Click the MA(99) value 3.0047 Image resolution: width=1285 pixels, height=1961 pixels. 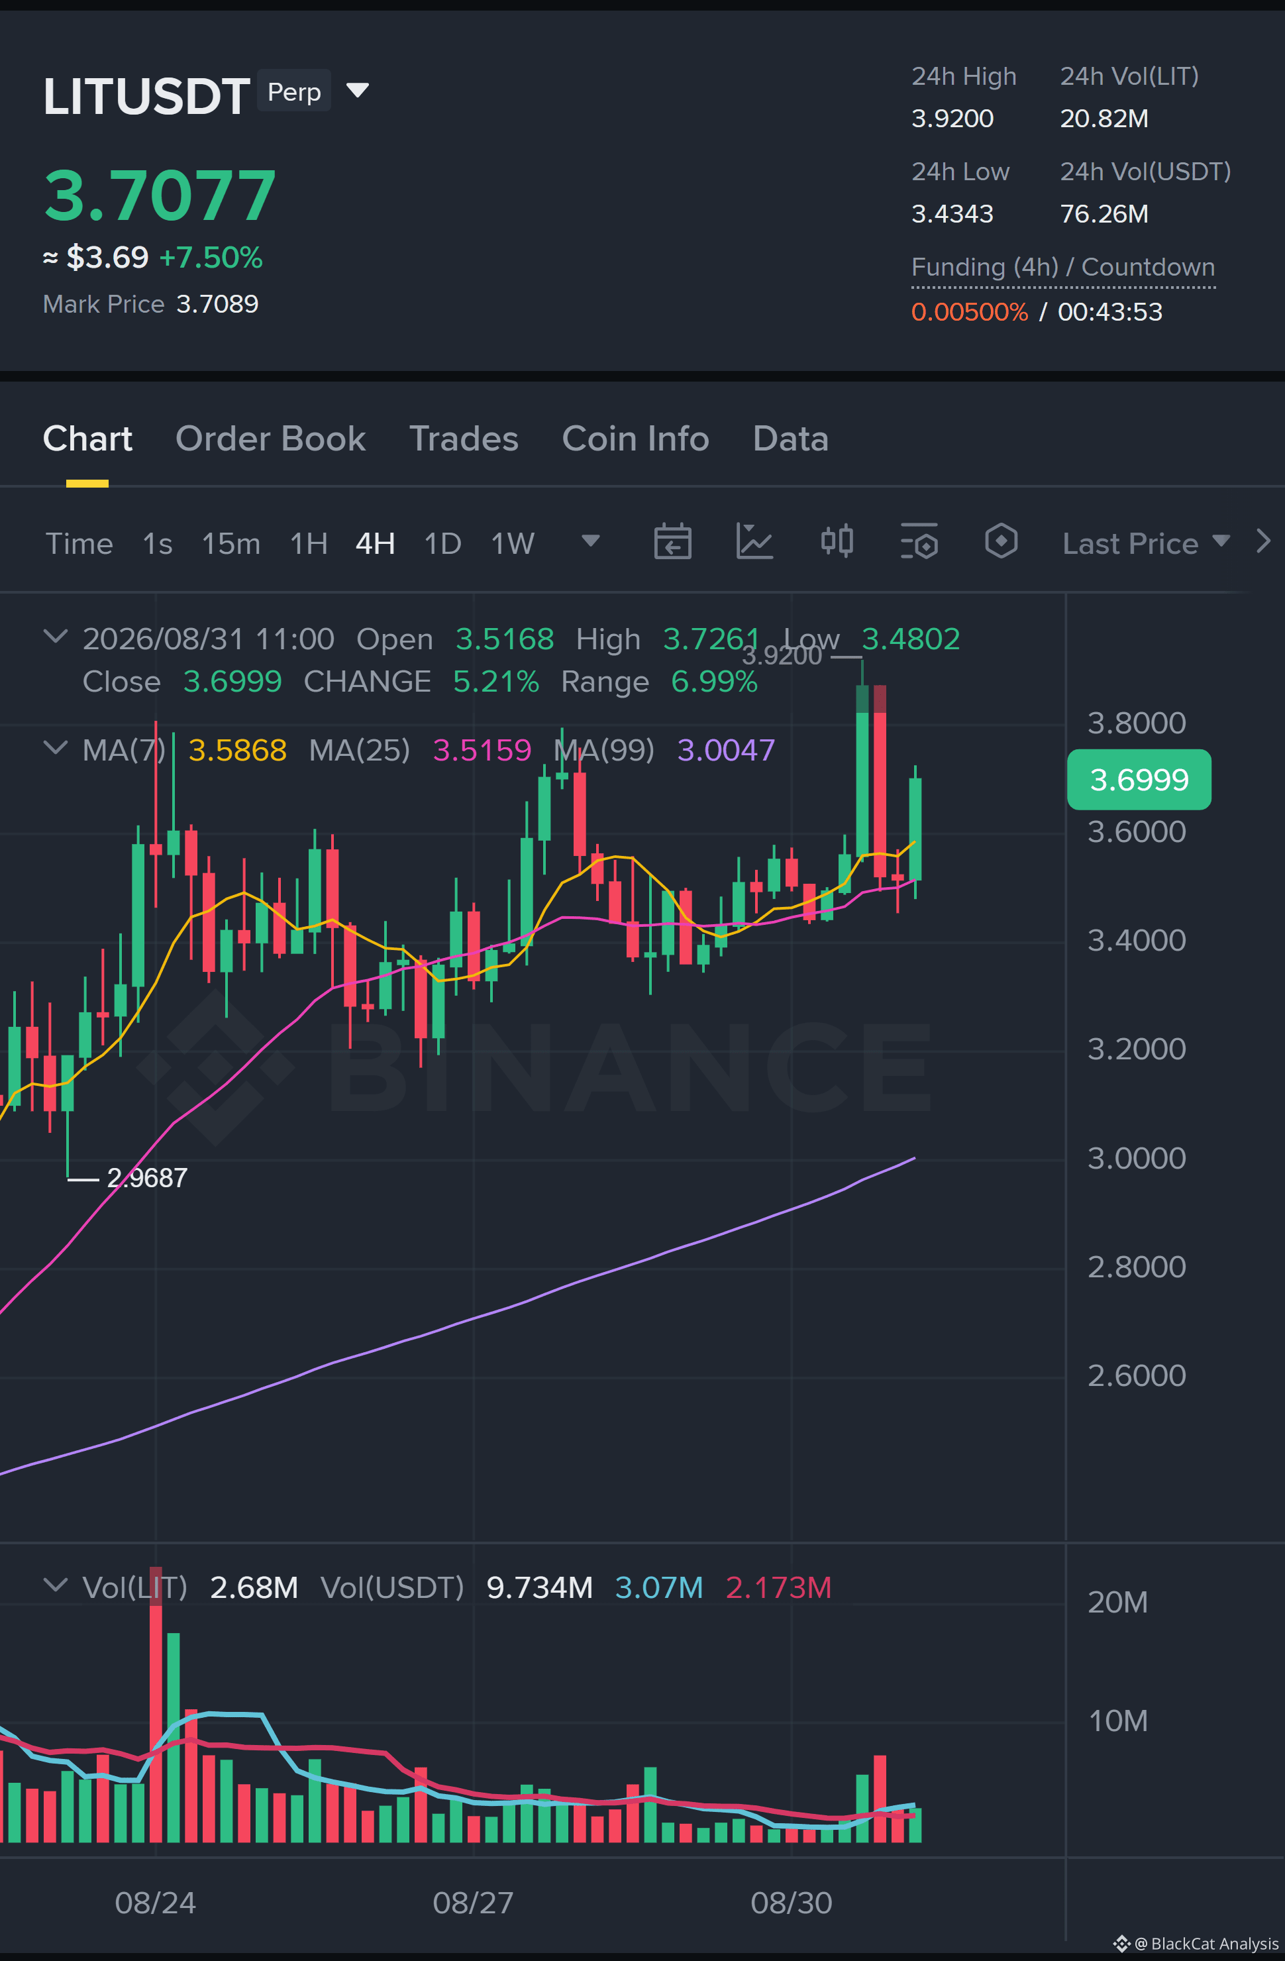726,751
